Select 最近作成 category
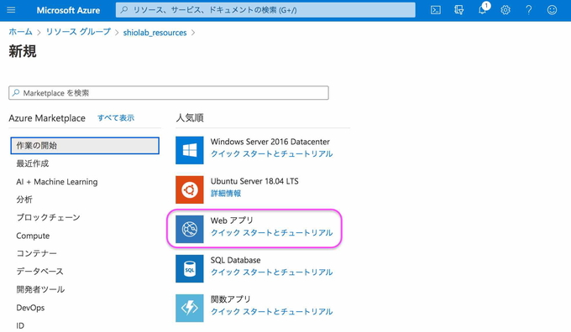This screenshot has height=332, width=571. pyautogui.click(x=33, y=163)
